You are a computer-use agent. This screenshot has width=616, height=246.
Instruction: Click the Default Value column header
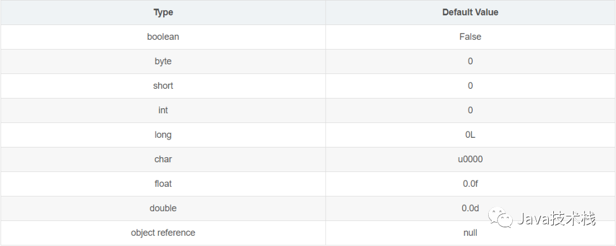click(x=470, y=12)
